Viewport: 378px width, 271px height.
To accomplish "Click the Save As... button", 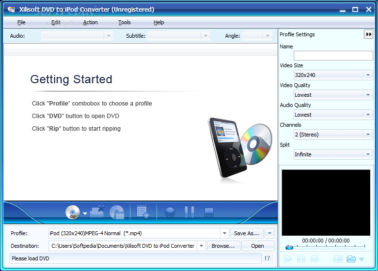I will (x=247, y=233).
